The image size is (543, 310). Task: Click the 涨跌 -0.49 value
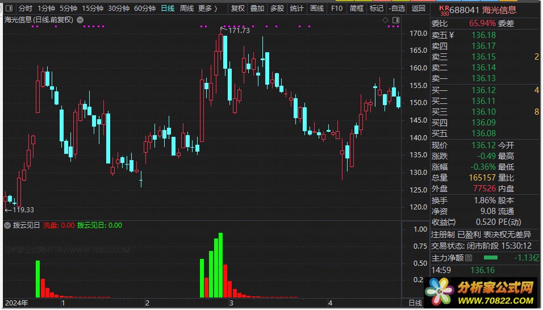point(486,156)
